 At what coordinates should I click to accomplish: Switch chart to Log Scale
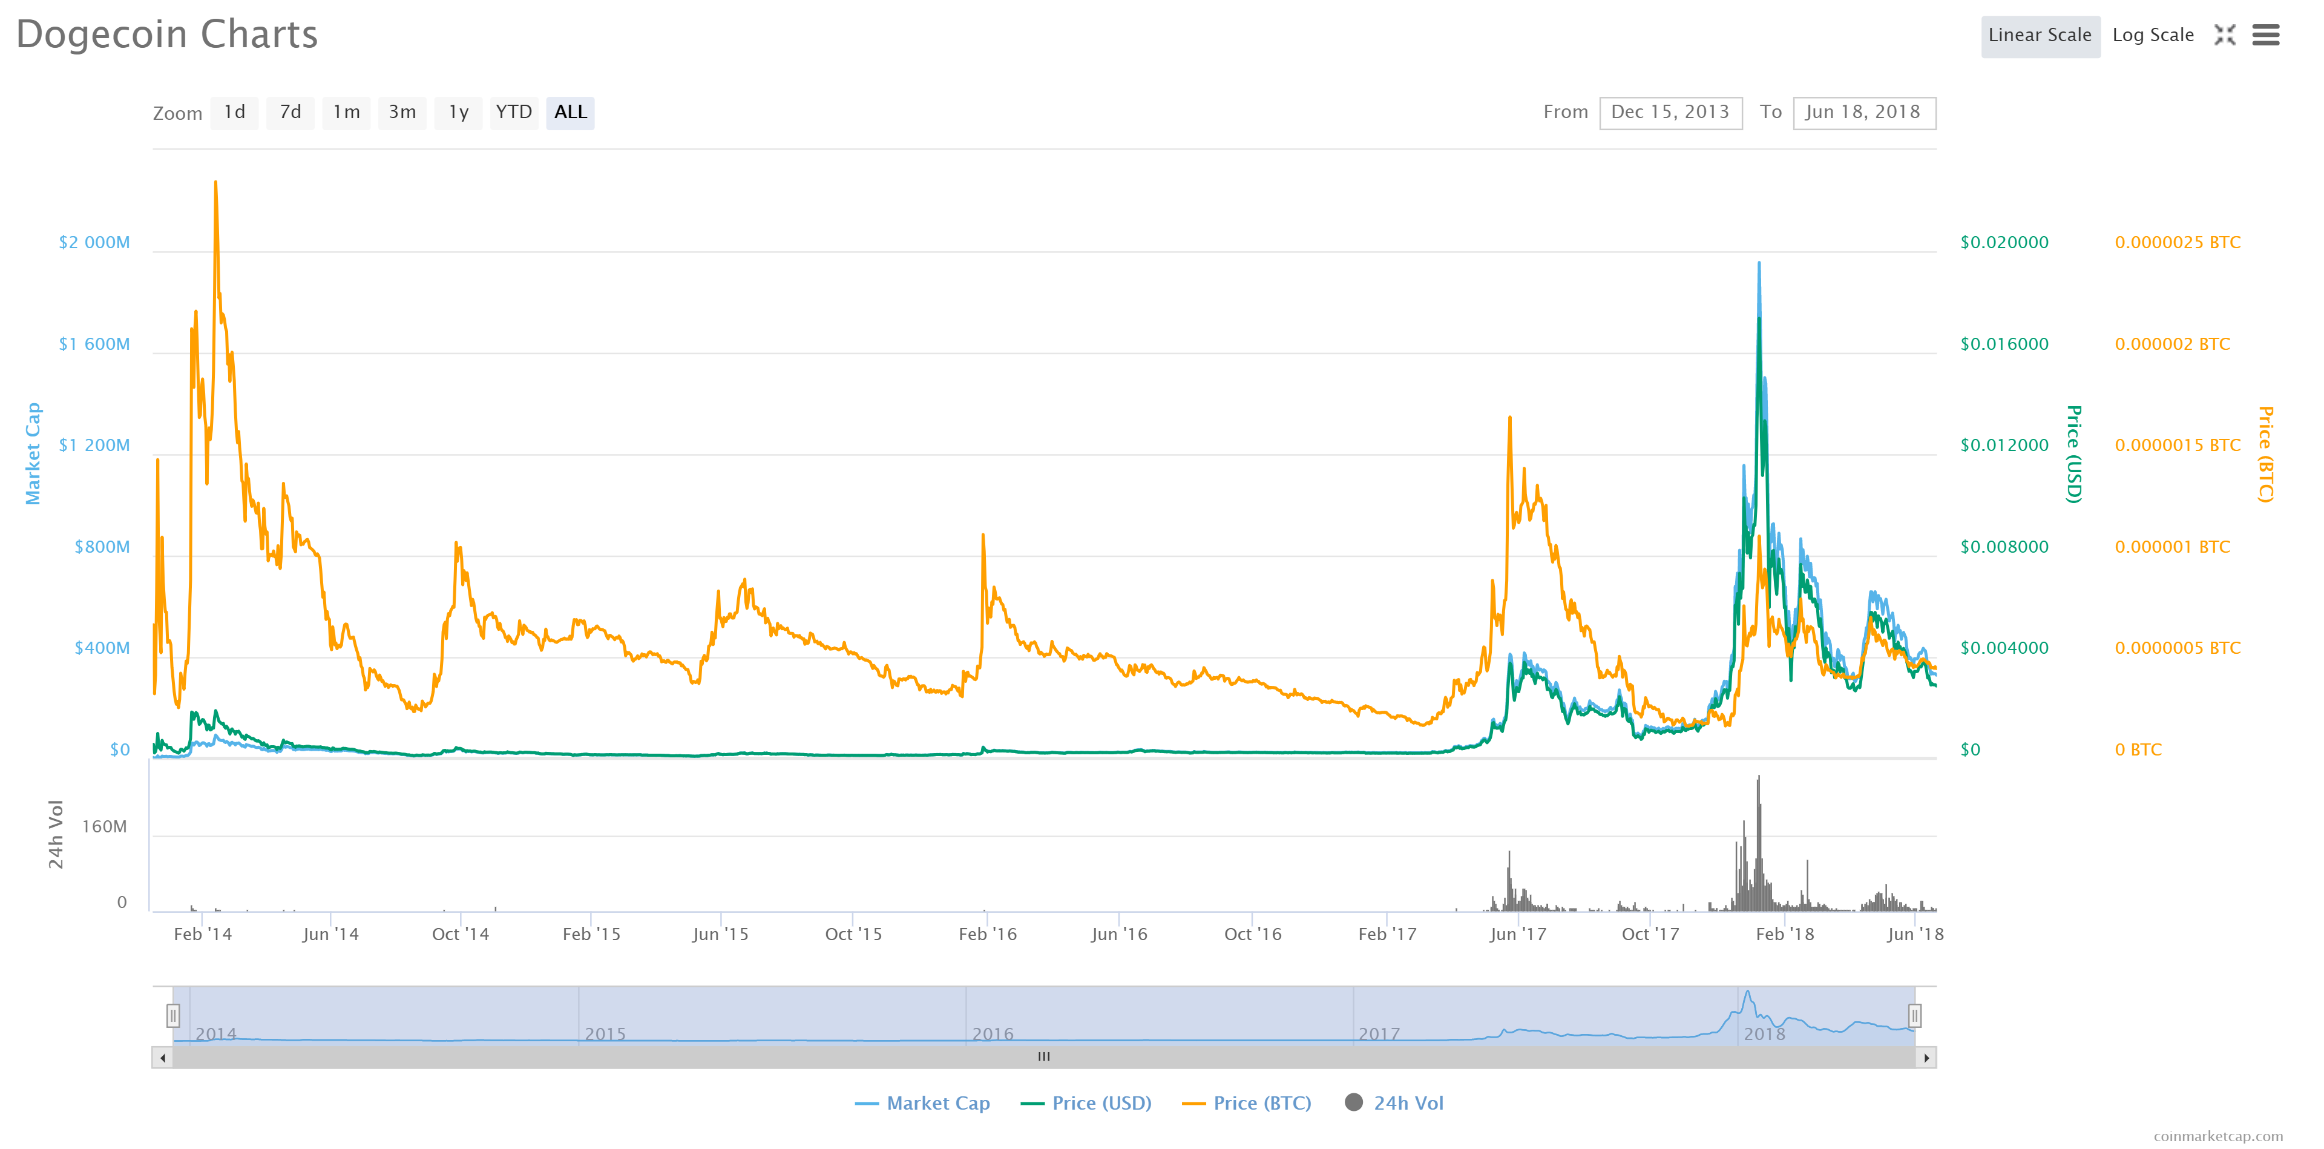tap(2153, 36)
